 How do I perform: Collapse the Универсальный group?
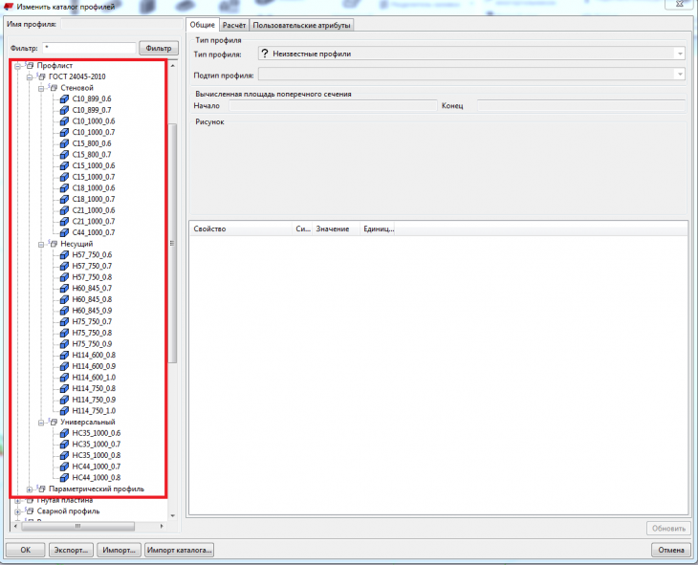click(41, 423)
